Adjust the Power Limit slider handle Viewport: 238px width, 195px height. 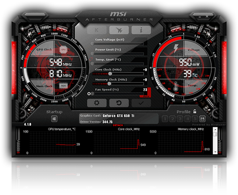[x=92, y=54]
